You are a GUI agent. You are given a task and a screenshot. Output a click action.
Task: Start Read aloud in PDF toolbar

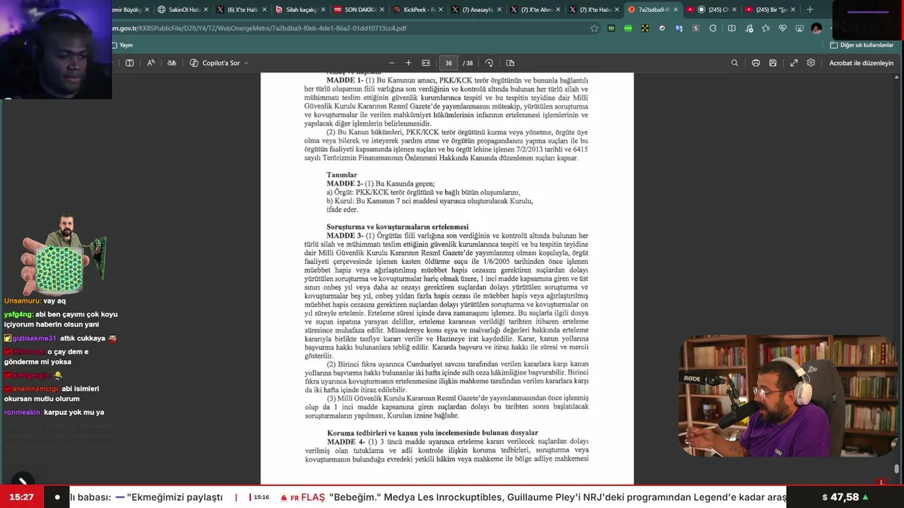[151, 63]
